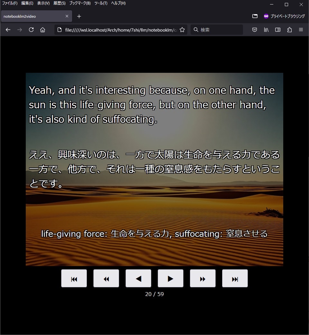Image resolution: width=309 pixels, height=335 pixels.
Task: Open the 編集(E) menu
Action: [x=27, y=3]
